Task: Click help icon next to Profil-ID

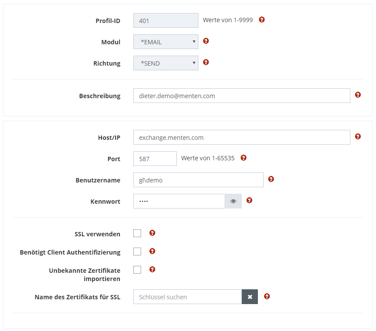Action: coord(262,20)
